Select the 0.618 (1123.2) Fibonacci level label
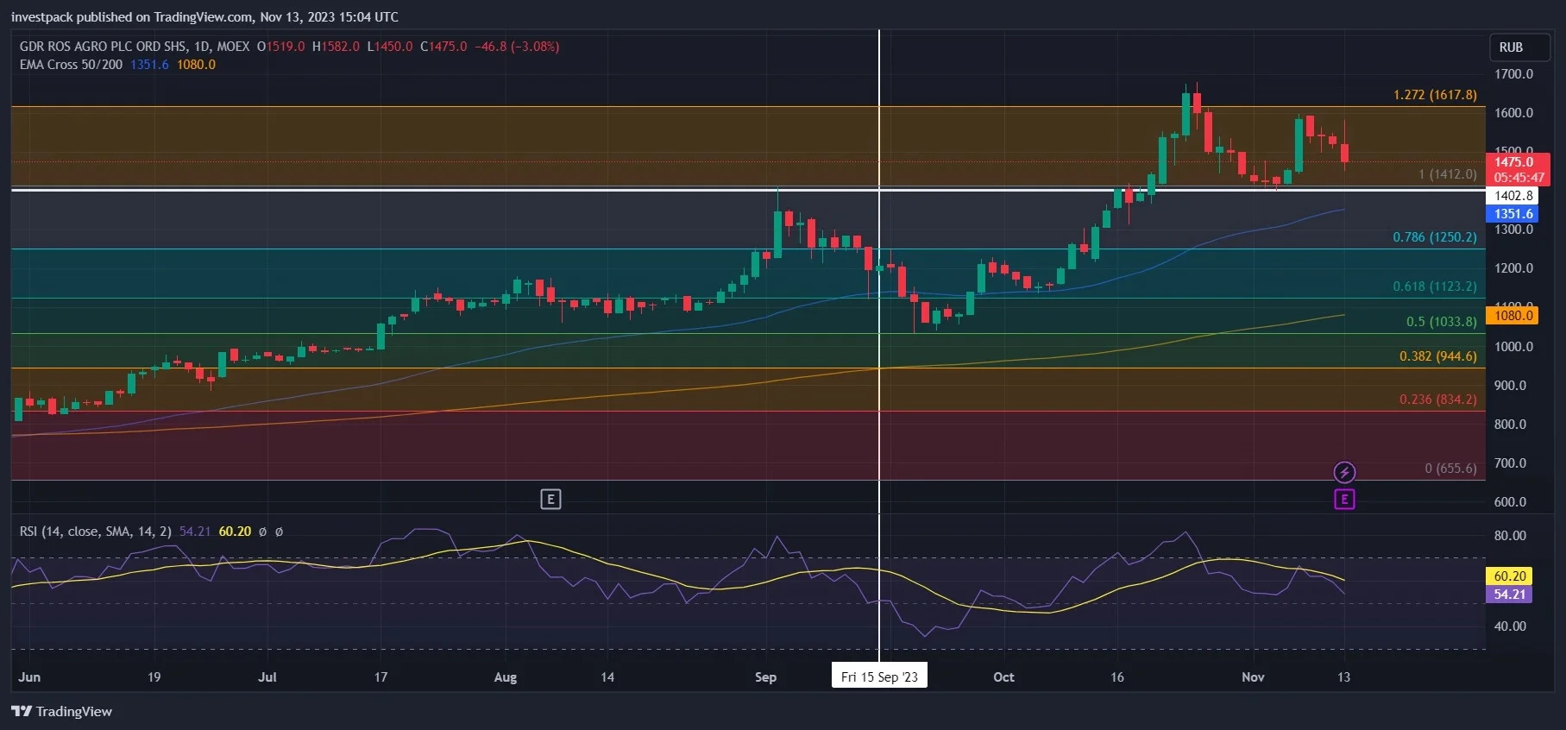1566x730 pixels. coord(1435,286)
